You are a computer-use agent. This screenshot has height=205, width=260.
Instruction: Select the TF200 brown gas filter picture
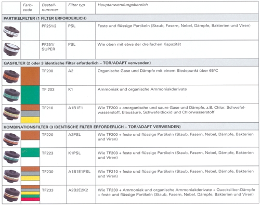point(11,76)
